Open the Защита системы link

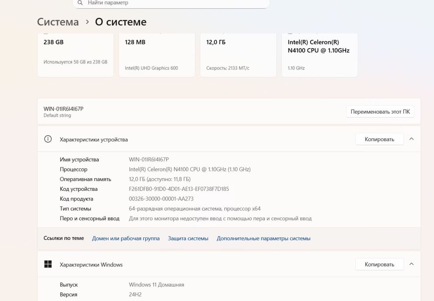click(x=188, y=239)
